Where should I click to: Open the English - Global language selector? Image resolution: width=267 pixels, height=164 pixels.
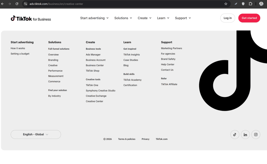click(36, 134)
